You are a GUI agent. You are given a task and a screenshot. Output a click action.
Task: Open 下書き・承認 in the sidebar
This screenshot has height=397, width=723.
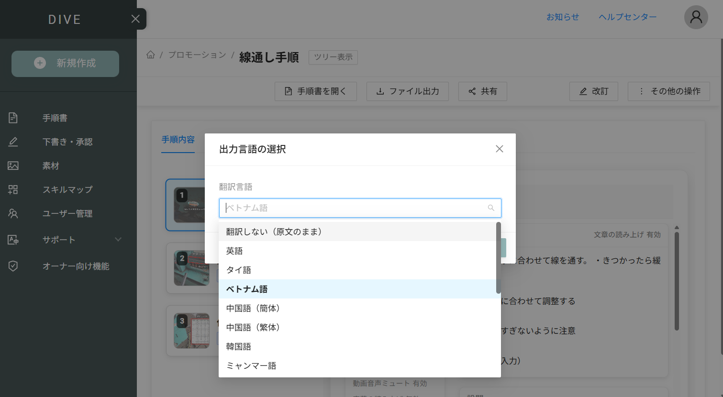pyautogui.click(x=67, y=142)
